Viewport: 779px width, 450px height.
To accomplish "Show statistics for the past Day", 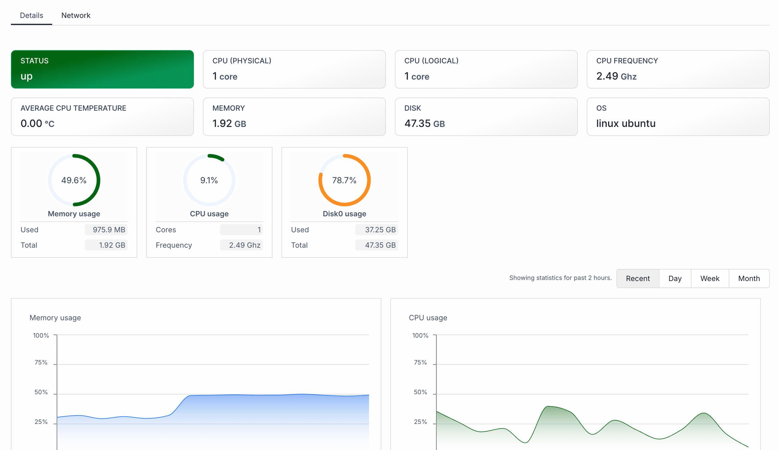I will click(675, 278).
